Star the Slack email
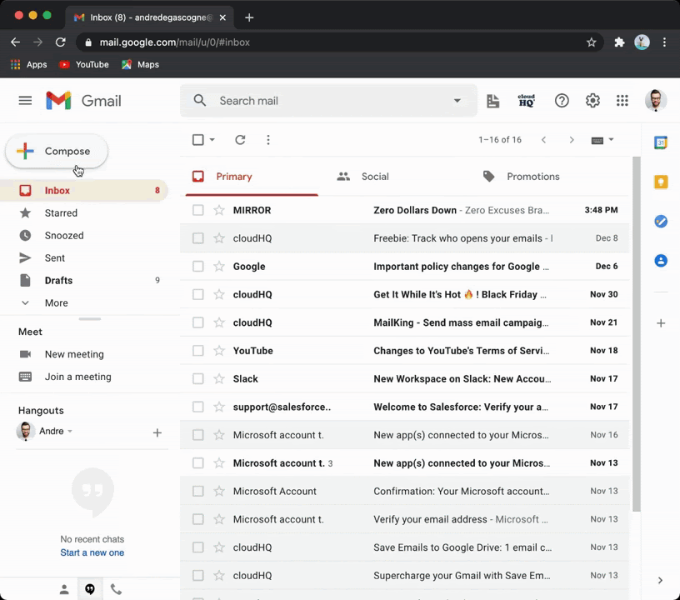The image size is (680, 600). click(219, 378)
